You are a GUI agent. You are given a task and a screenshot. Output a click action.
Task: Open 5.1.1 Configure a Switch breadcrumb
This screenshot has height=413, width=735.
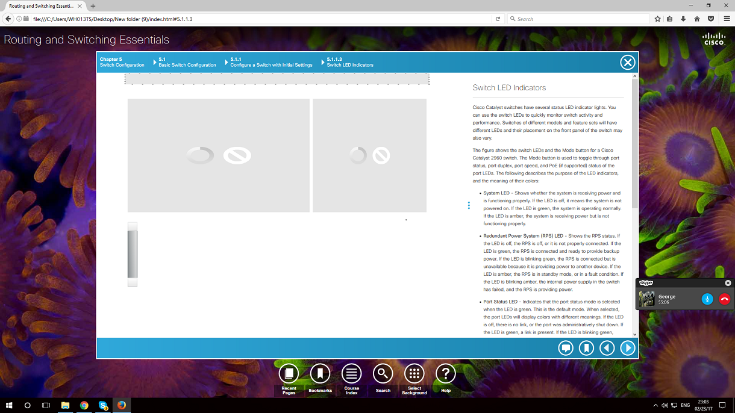[x=271, y=62]
